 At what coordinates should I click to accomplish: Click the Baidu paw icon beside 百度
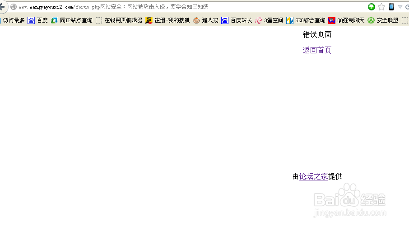pyautogui.click(x=31, y=20)
